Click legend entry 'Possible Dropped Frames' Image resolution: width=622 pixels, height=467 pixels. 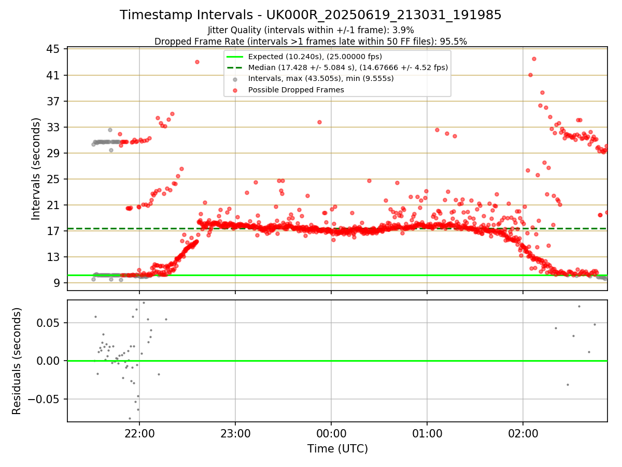click(x=296, y=90)
